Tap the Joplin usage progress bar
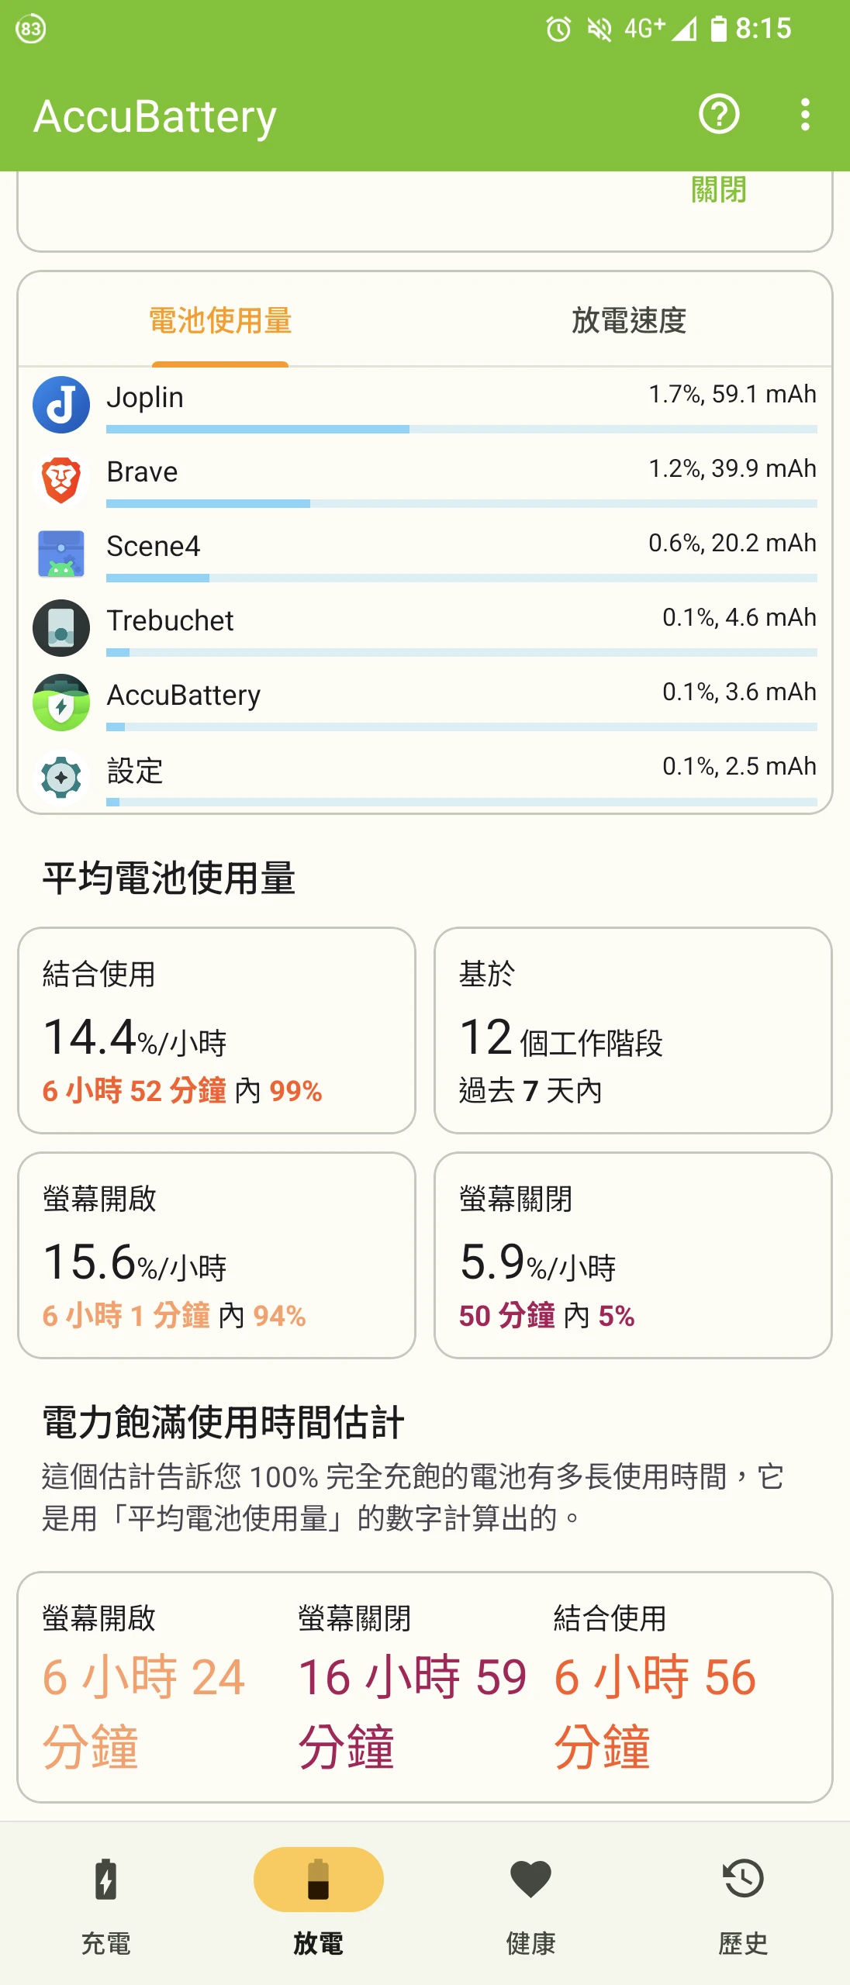 pyautogui.click(x=461, y=429)
